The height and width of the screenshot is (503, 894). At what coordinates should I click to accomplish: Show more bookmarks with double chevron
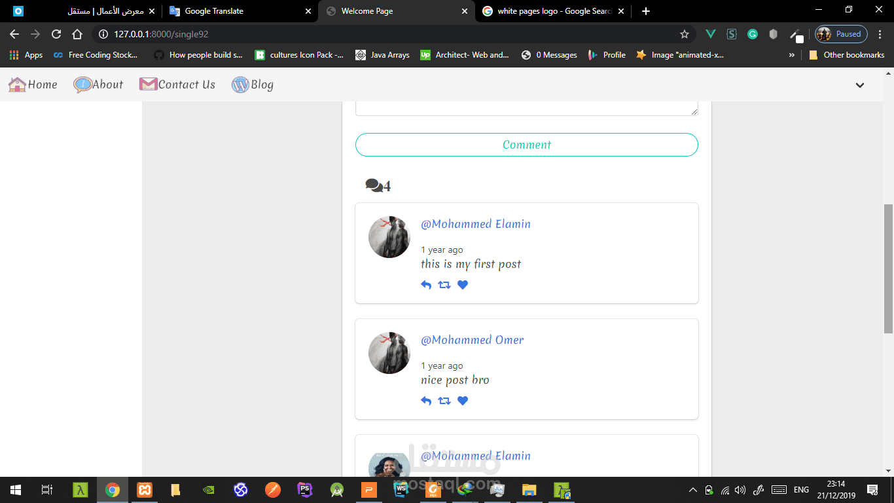coord(792,55)
